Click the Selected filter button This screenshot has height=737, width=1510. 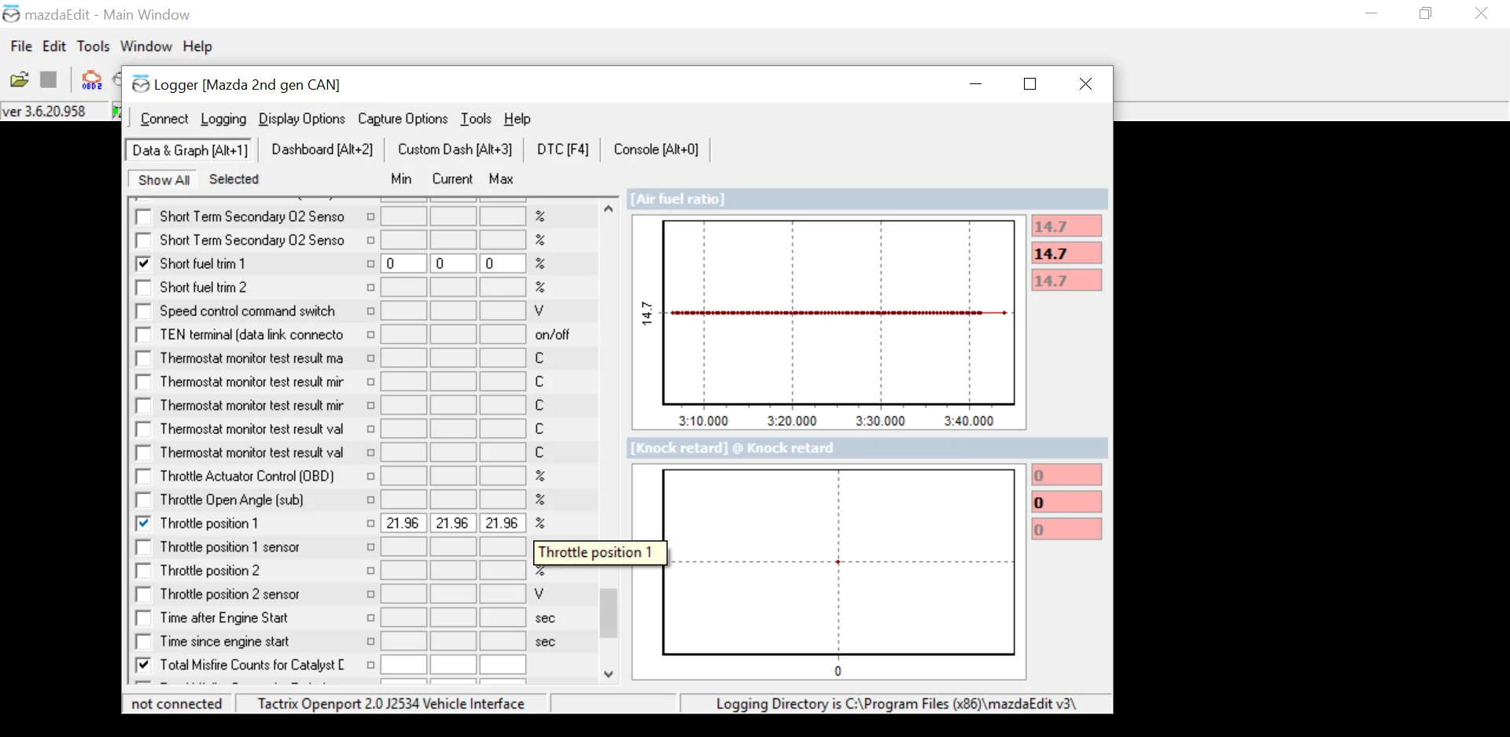[x=234, y=179]
